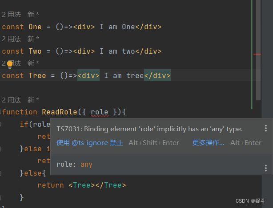Click the highlighted closing </div> tag in Tree
This screenshot has width=273, height=208.
pyautogui.click(x=157, y=75)
